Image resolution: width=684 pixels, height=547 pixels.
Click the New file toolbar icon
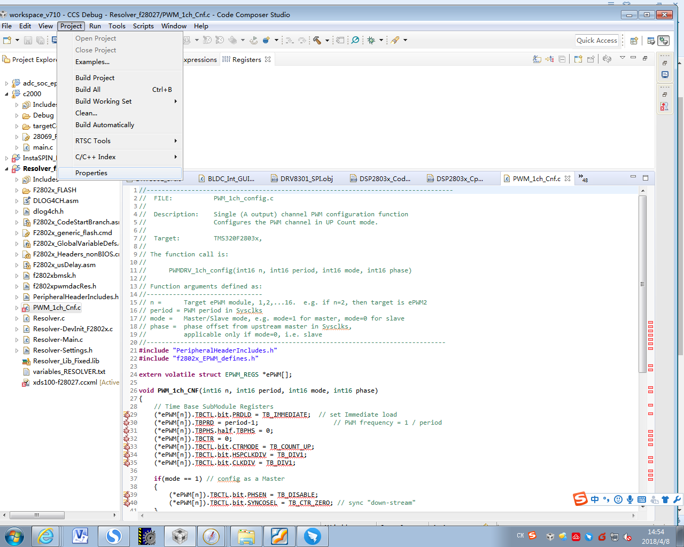7,40
